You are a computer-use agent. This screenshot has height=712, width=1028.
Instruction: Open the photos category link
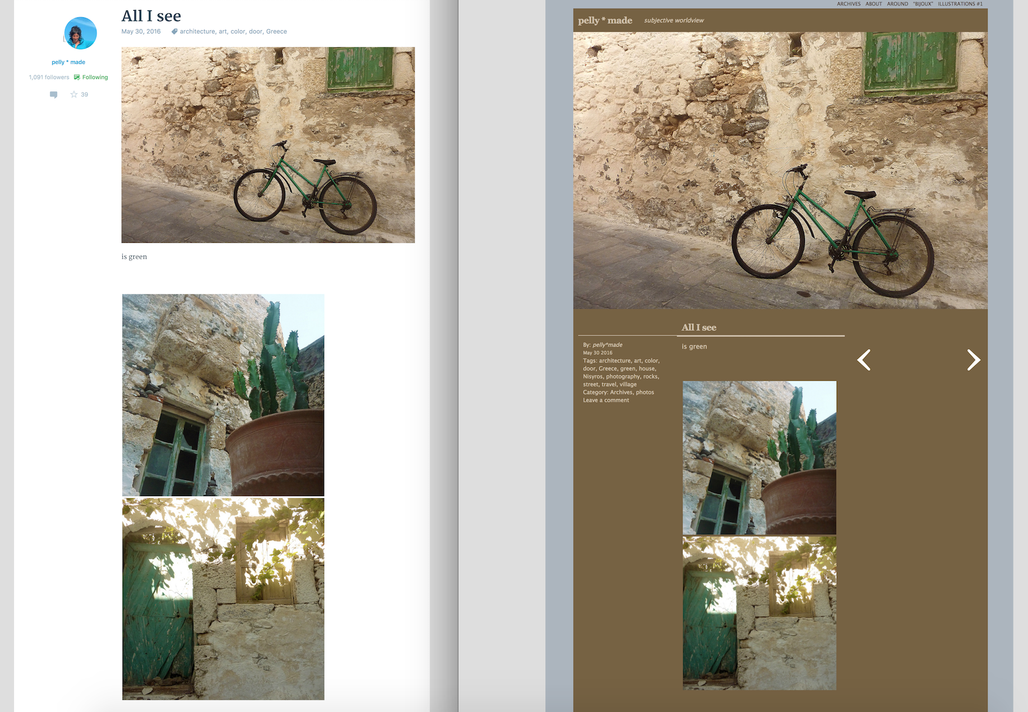pyautogui.click(x=645, y=392)
